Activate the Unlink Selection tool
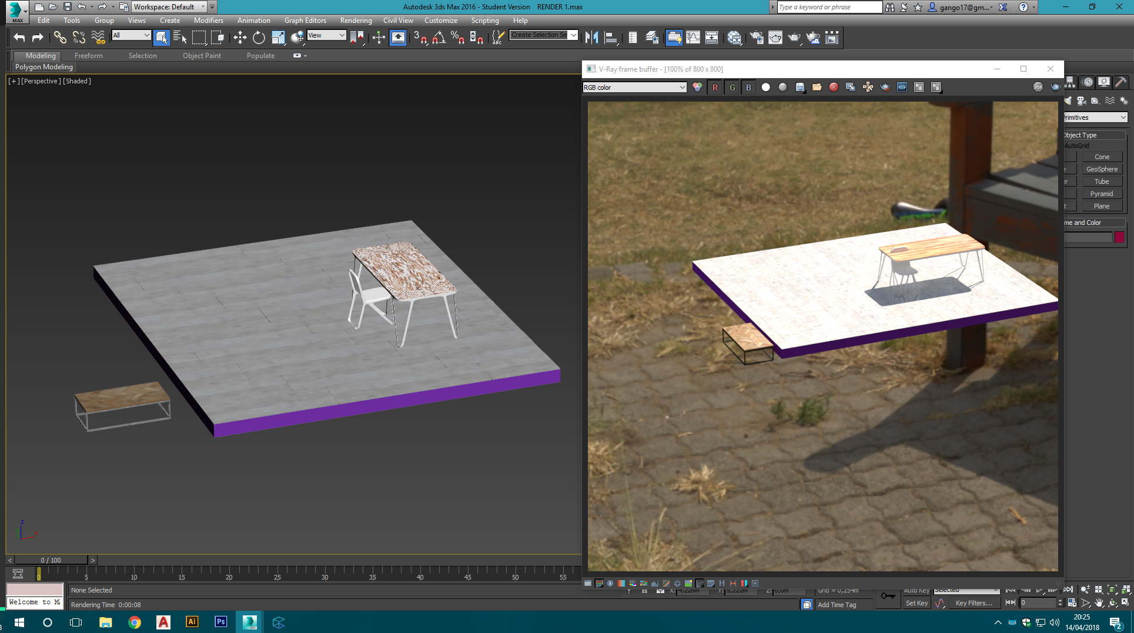 (x=79, y=38)
